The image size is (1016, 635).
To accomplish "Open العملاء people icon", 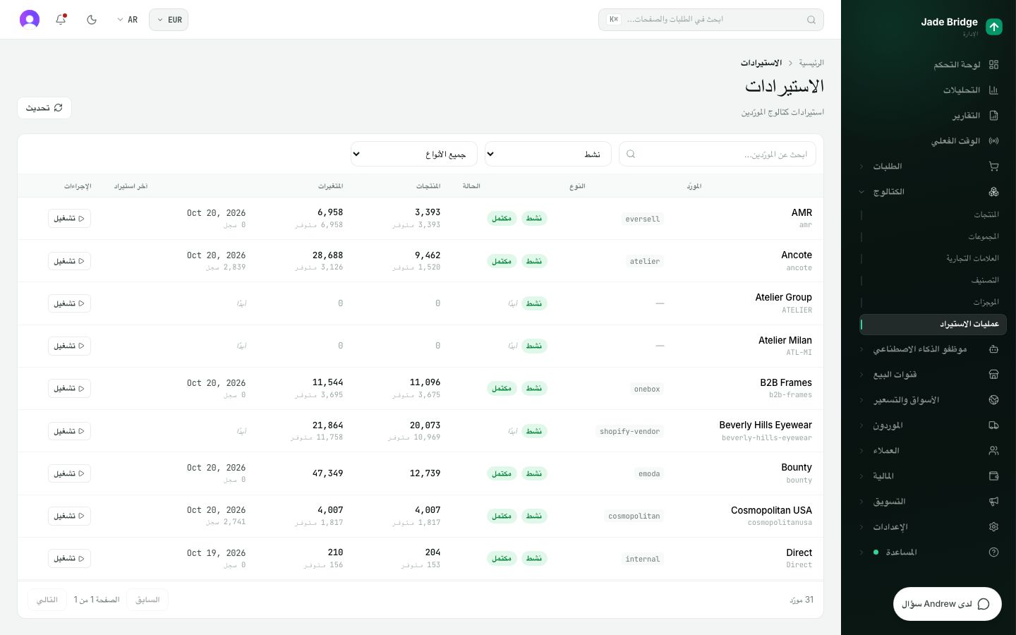I will pos(994,451).
